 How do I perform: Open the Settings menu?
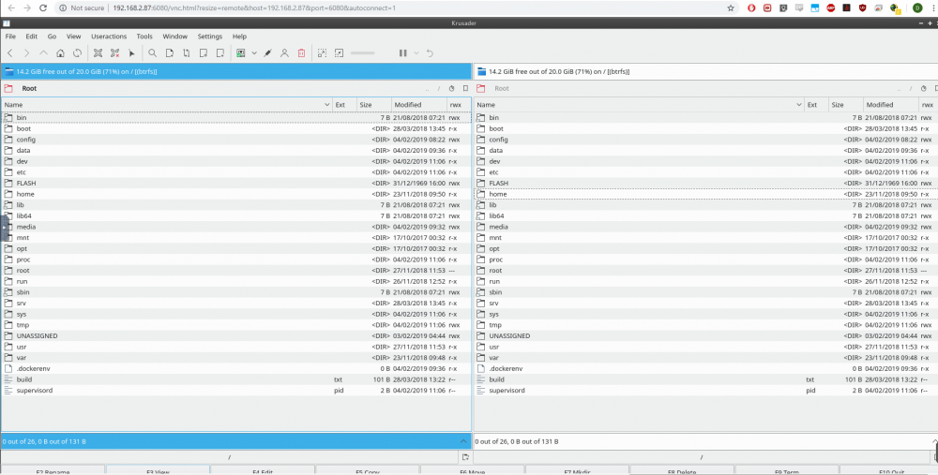(210, 37)
